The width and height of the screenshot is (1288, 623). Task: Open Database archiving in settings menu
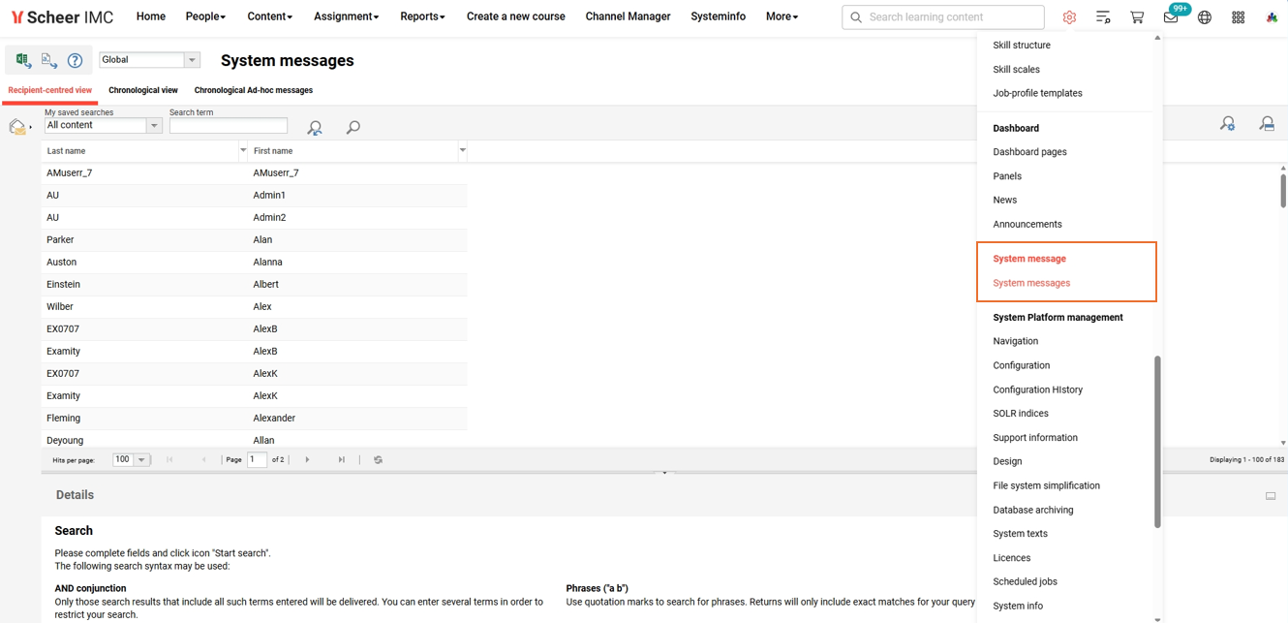[1032, 510]
